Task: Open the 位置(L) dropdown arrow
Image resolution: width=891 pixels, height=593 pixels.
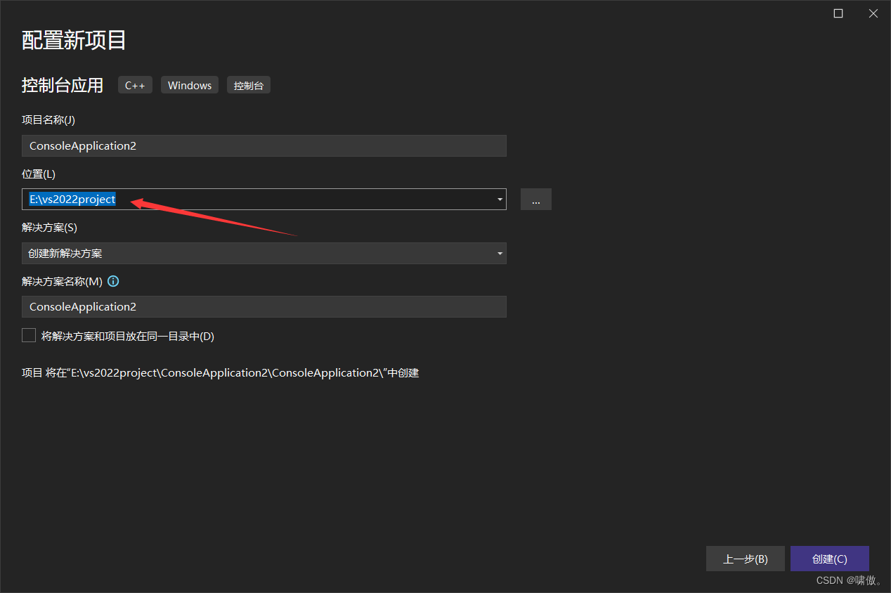Action: tap(499, 200)
